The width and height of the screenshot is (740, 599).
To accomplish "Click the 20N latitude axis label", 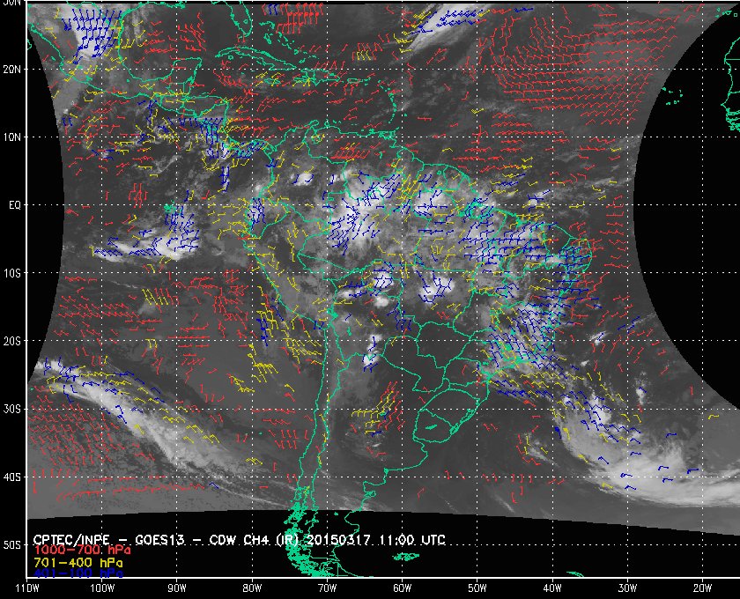I will coord(11,70).
